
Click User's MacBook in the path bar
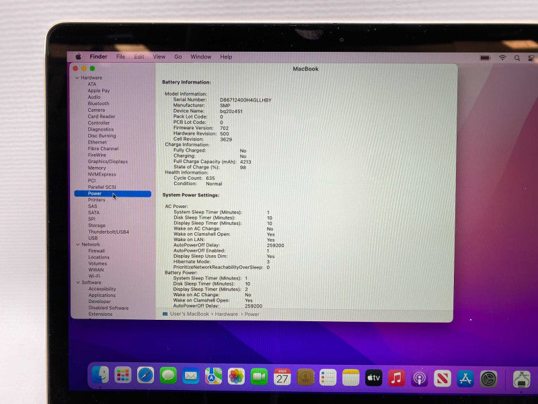190,314
